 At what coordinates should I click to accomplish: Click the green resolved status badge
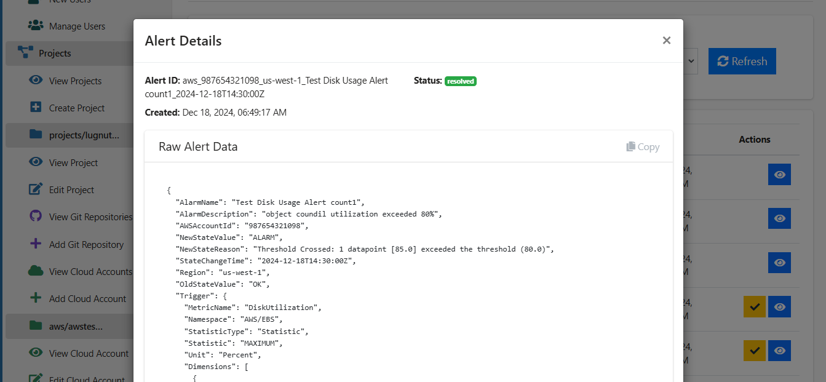coord(461,81)
